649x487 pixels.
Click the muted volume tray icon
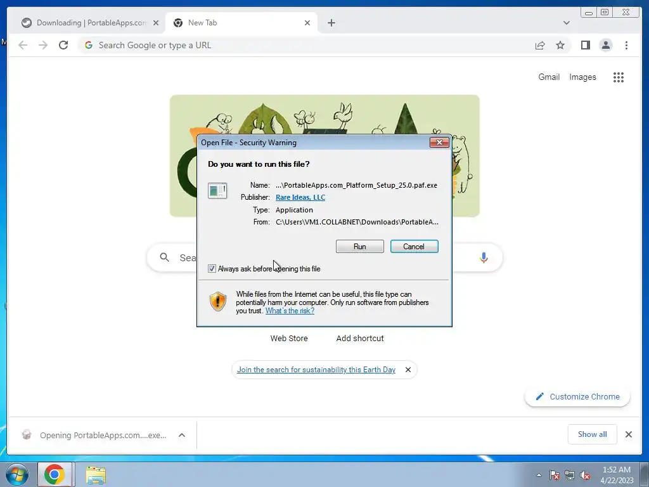pyautogui.click(x=585, y=475)
